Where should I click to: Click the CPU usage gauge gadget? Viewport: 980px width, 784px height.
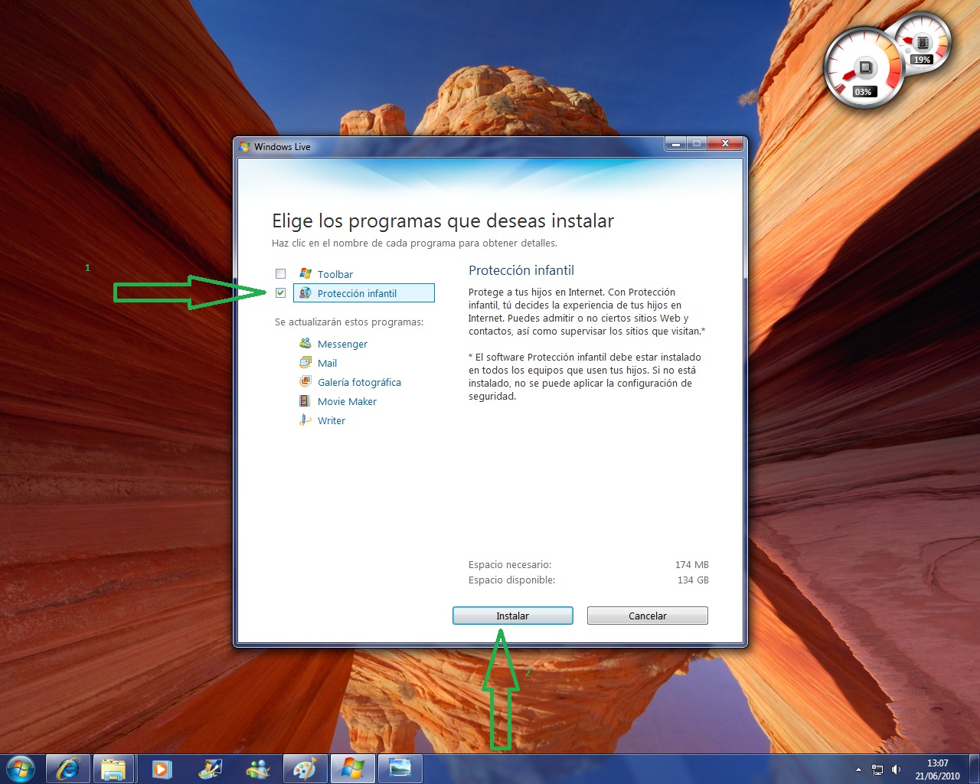coord(864,67)
